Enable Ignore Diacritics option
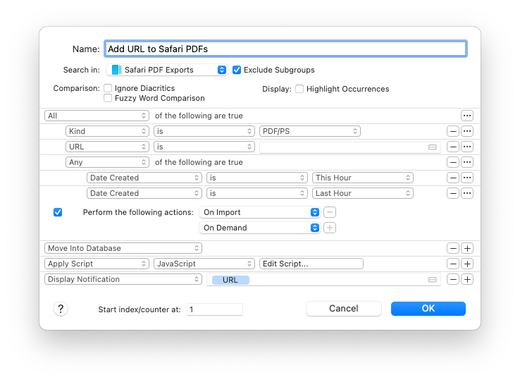Screen dimensions: 520x382 [109, 88]
